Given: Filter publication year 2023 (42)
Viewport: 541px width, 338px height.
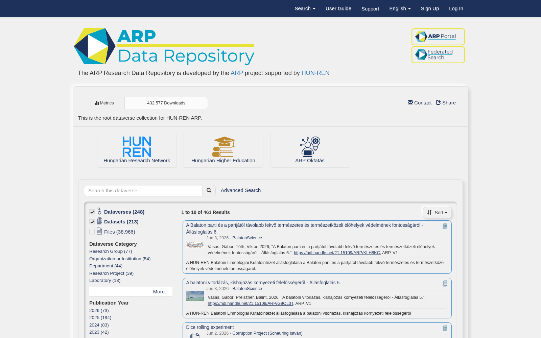Looking at the screenshot, I should point(99,332).
